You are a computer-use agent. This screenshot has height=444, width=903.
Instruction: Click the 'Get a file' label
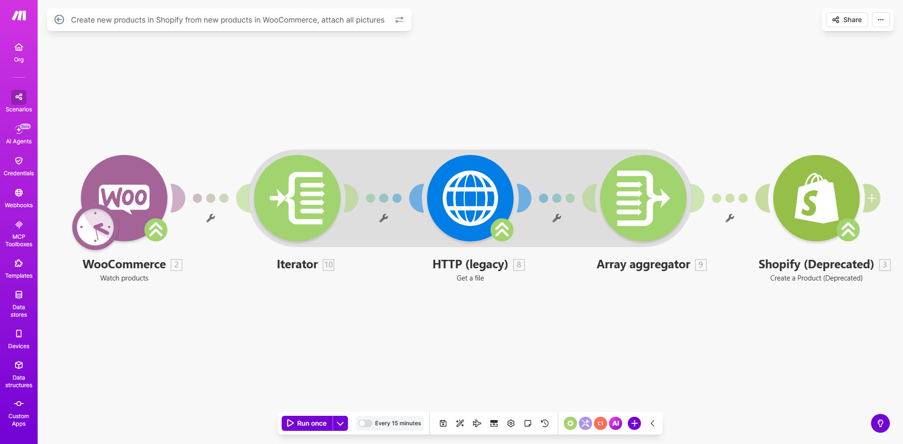pos(470,278)
